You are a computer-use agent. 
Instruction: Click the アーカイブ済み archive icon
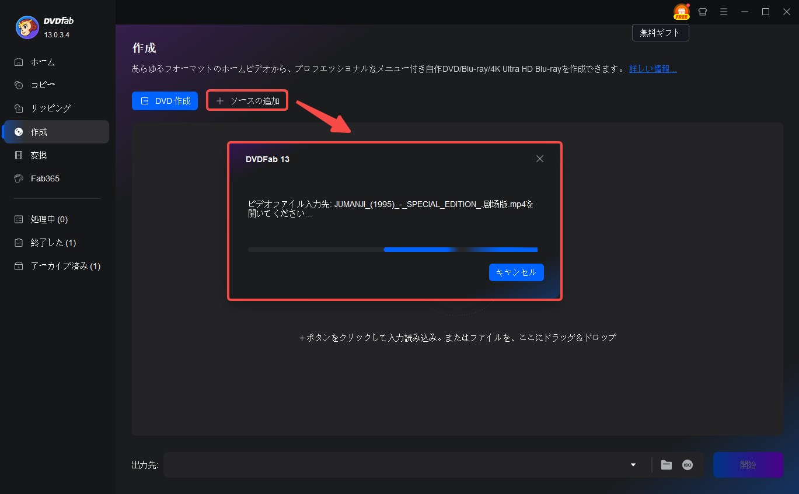coord(19,266)
